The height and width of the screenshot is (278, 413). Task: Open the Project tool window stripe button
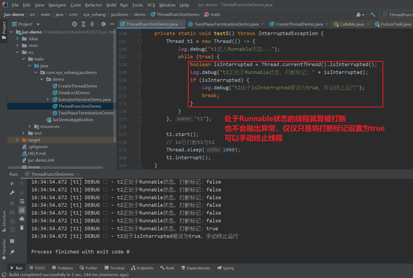click(4, 30)
